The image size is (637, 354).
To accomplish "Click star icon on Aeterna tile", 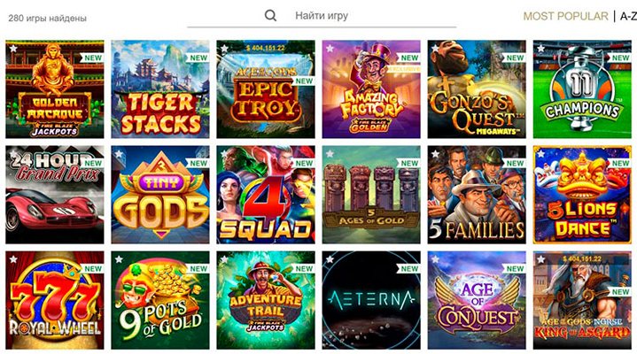I will 330,259.
